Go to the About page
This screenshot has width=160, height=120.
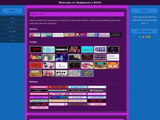(12, 22)
